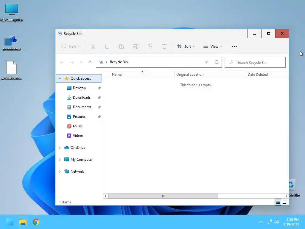
Task: Go up one level with up arrow
Action: 90,62
